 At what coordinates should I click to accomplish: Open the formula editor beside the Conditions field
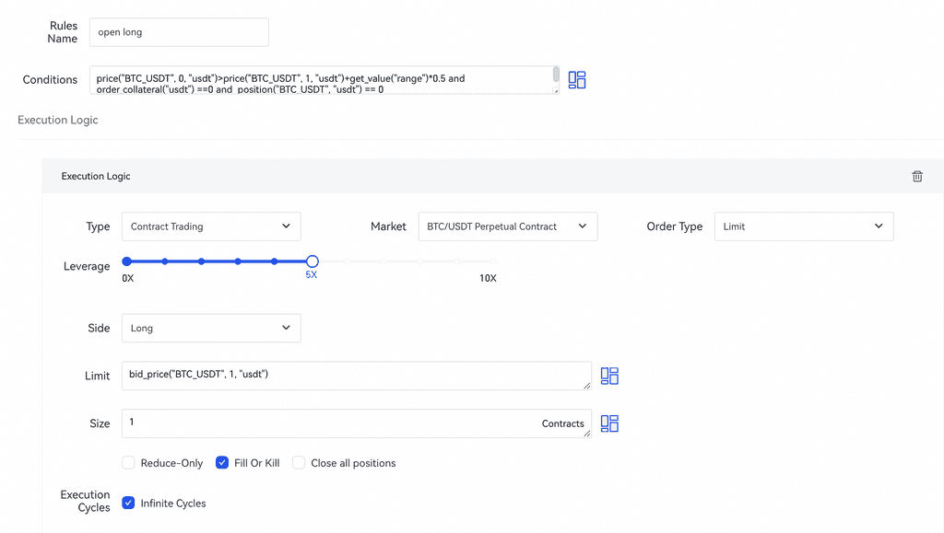(577, 80)
